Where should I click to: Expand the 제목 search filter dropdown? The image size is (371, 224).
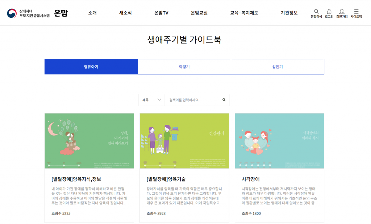click(x=151, y=100)
